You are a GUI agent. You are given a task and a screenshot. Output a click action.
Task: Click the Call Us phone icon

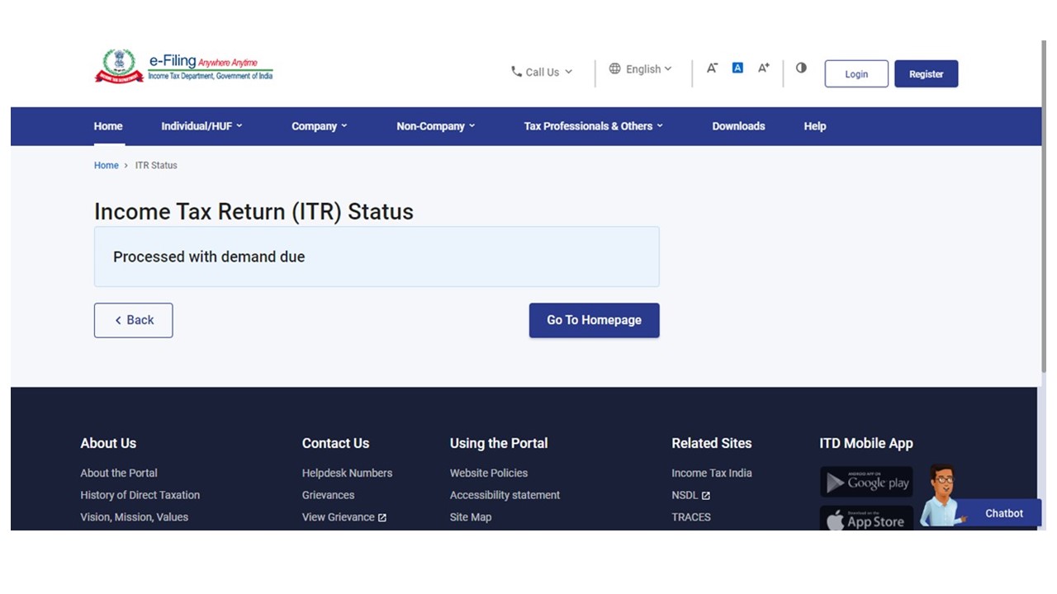(x=515, y=72)
